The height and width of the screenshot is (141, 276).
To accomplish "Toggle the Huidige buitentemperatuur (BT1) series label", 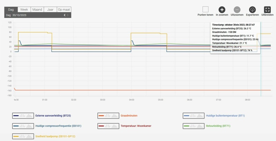I will (225, 116).
